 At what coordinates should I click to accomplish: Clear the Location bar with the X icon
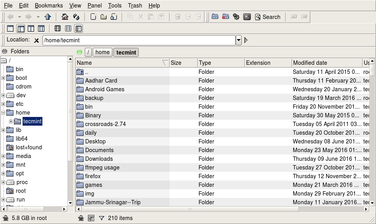tap(36, 40)
